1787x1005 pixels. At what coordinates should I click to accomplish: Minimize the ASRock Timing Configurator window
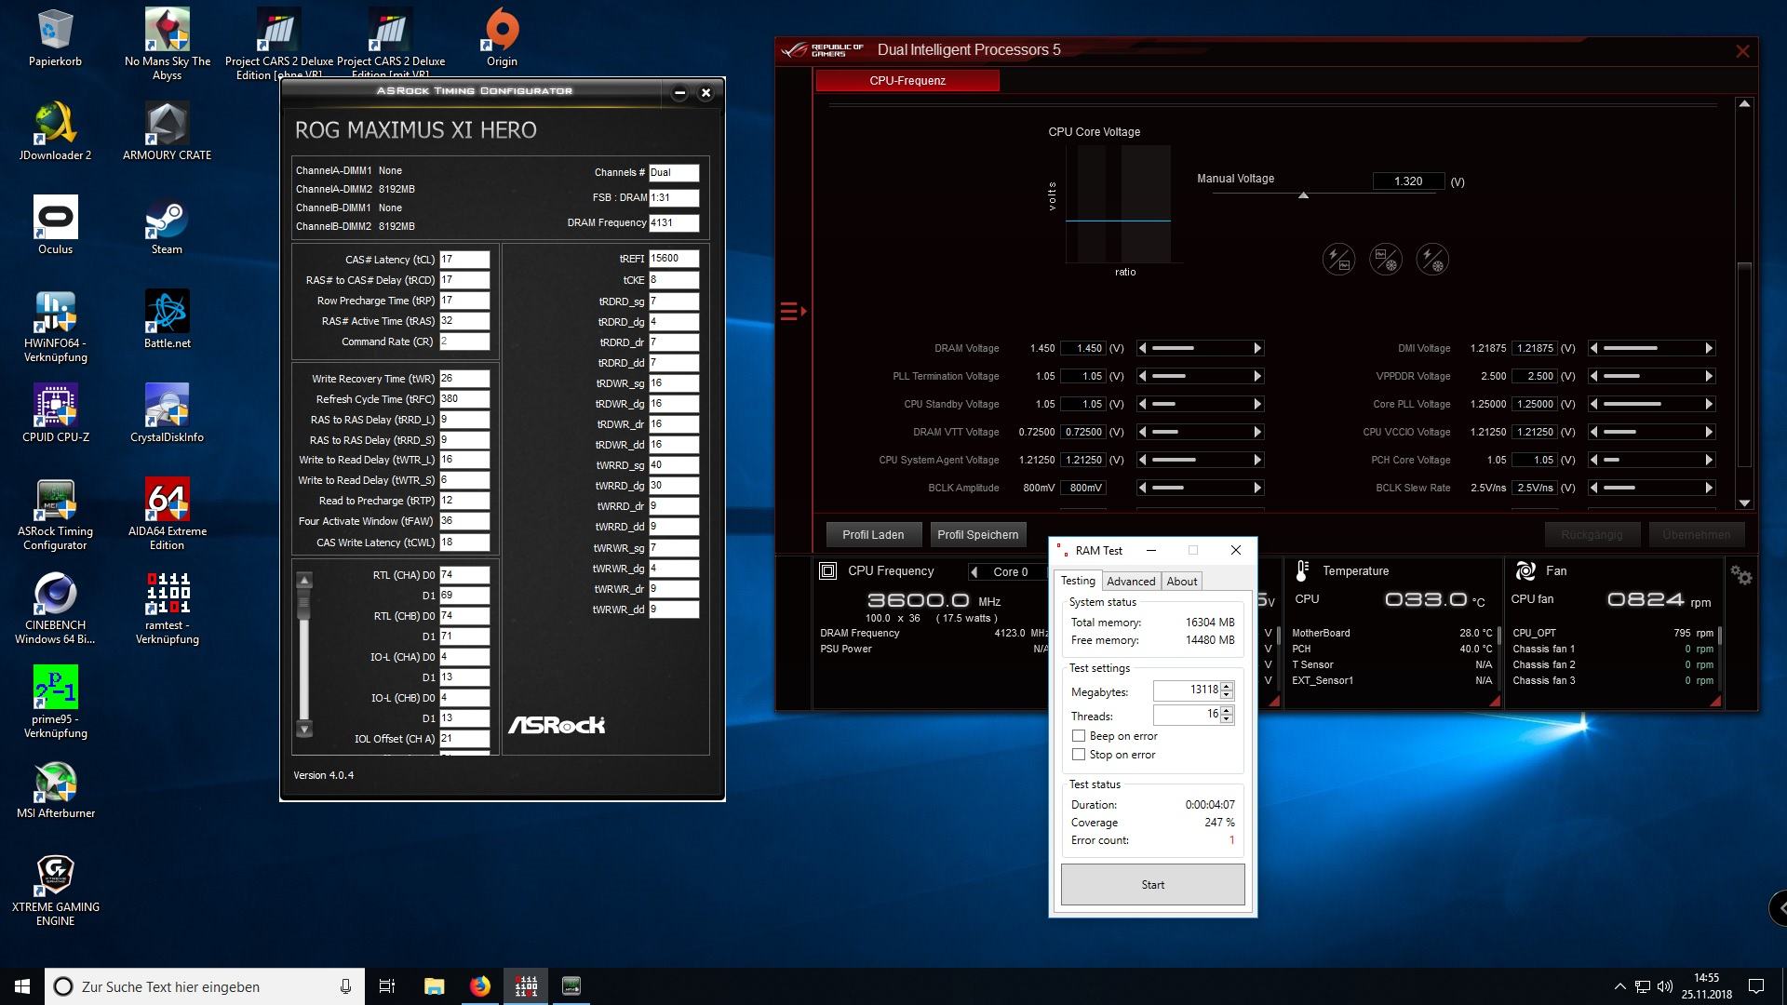(x=679, y=92)
